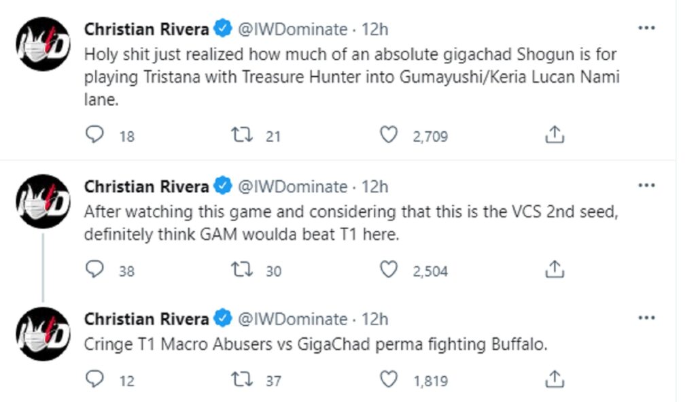
Task: Like the tweet with 1,819 likes
Action: pos(388,380)
